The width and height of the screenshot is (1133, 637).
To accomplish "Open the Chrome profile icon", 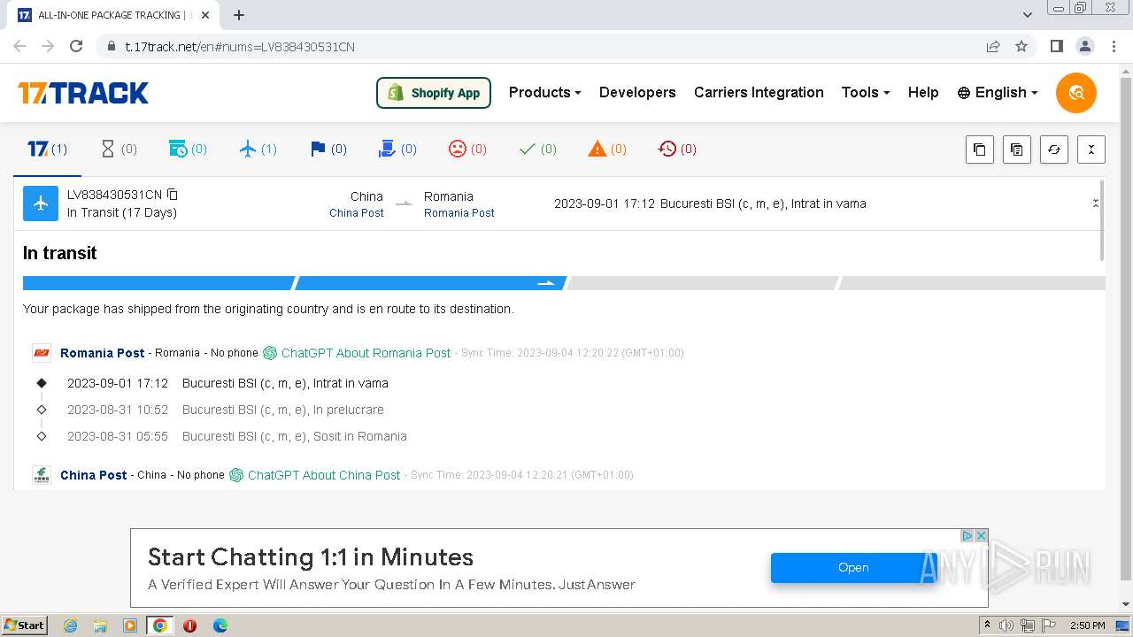I will click(1085, 47).
